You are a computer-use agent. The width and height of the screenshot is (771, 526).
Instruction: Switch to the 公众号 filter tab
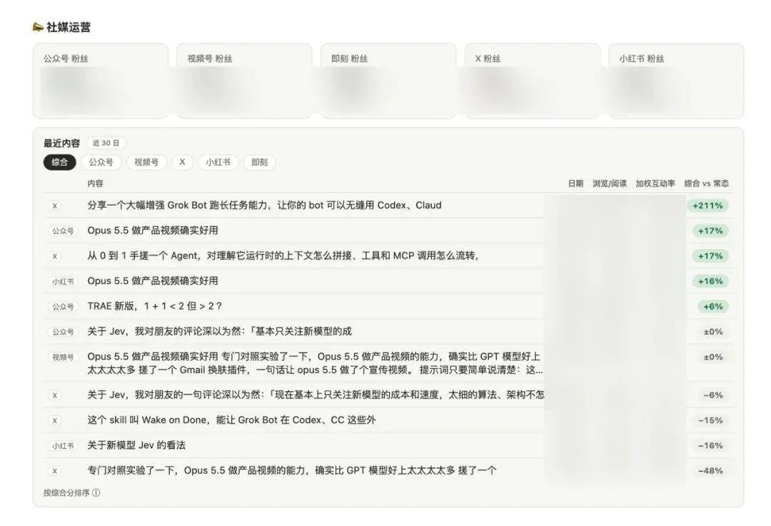click(101, 162)
